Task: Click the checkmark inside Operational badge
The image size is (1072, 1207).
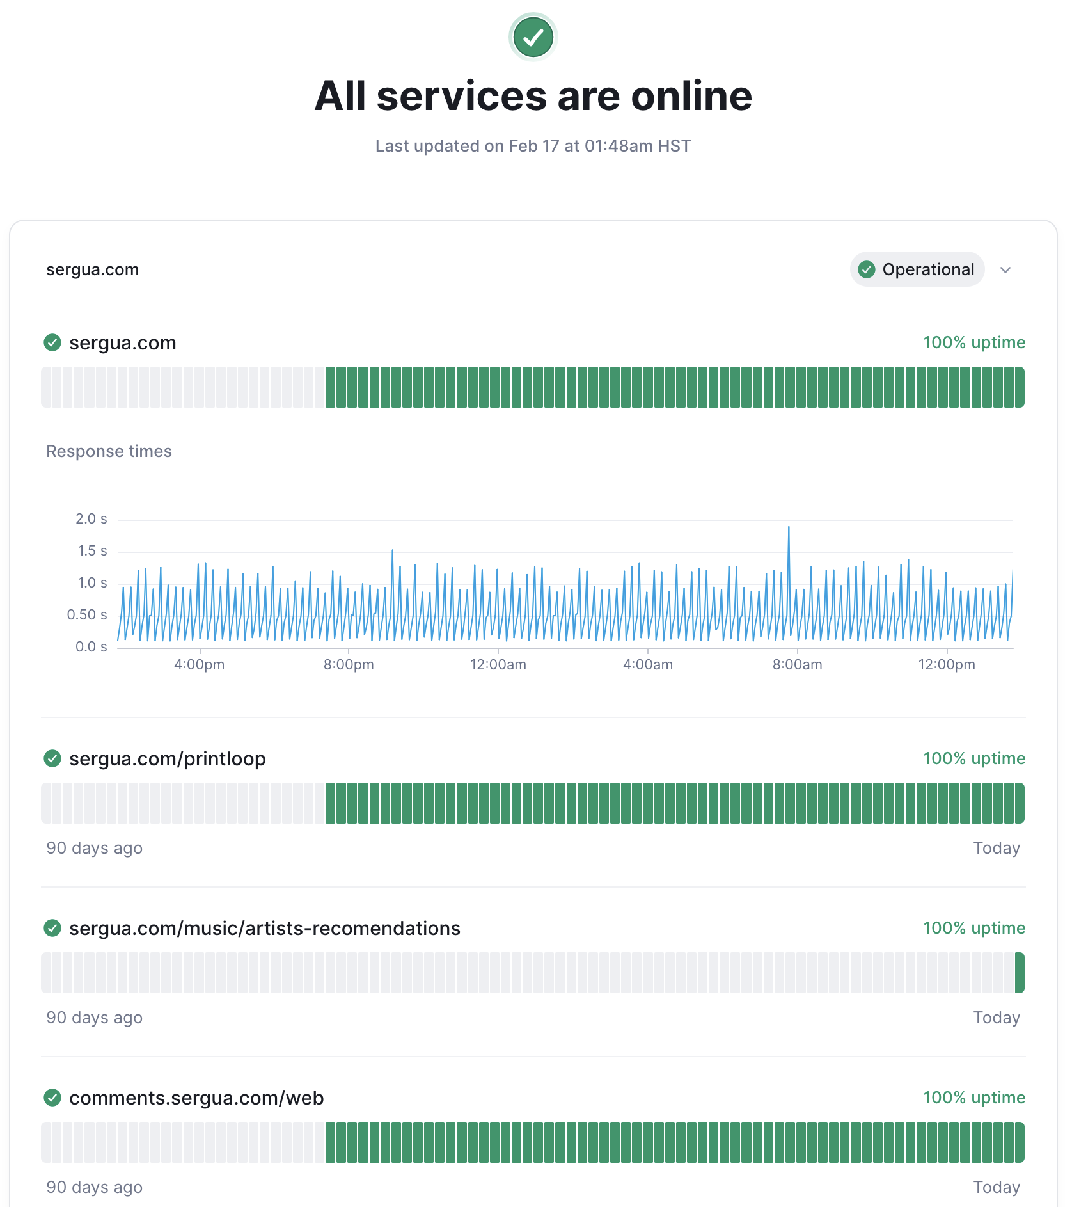Action: pyautogui.click(x=867, y=270)
